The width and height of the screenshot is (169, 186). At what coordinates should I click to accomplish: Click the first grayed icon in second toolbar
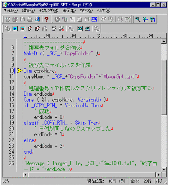[8, 28]
